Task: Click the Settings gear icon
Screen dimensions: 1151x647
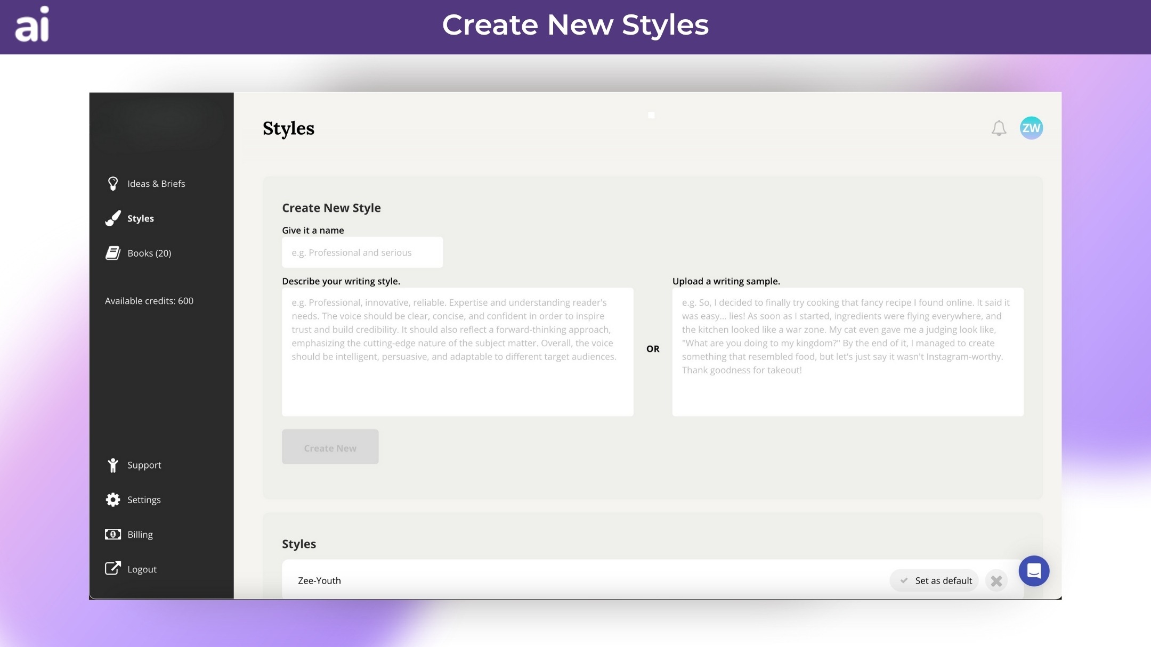Action: click(x=112, y=499)
